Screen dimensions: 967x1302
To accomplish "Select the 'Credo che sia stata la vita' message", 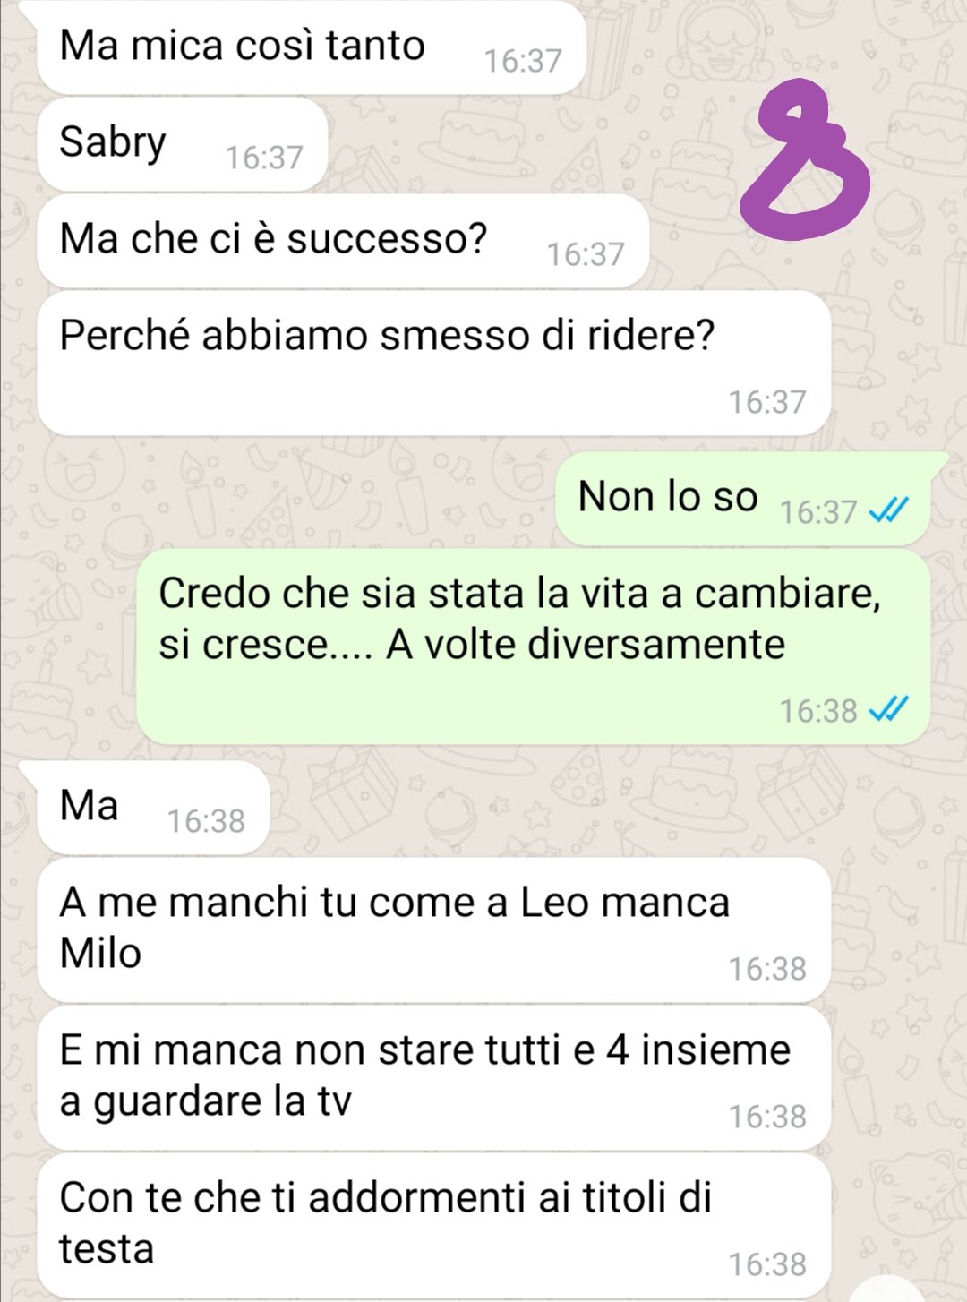I will point(534,647).
